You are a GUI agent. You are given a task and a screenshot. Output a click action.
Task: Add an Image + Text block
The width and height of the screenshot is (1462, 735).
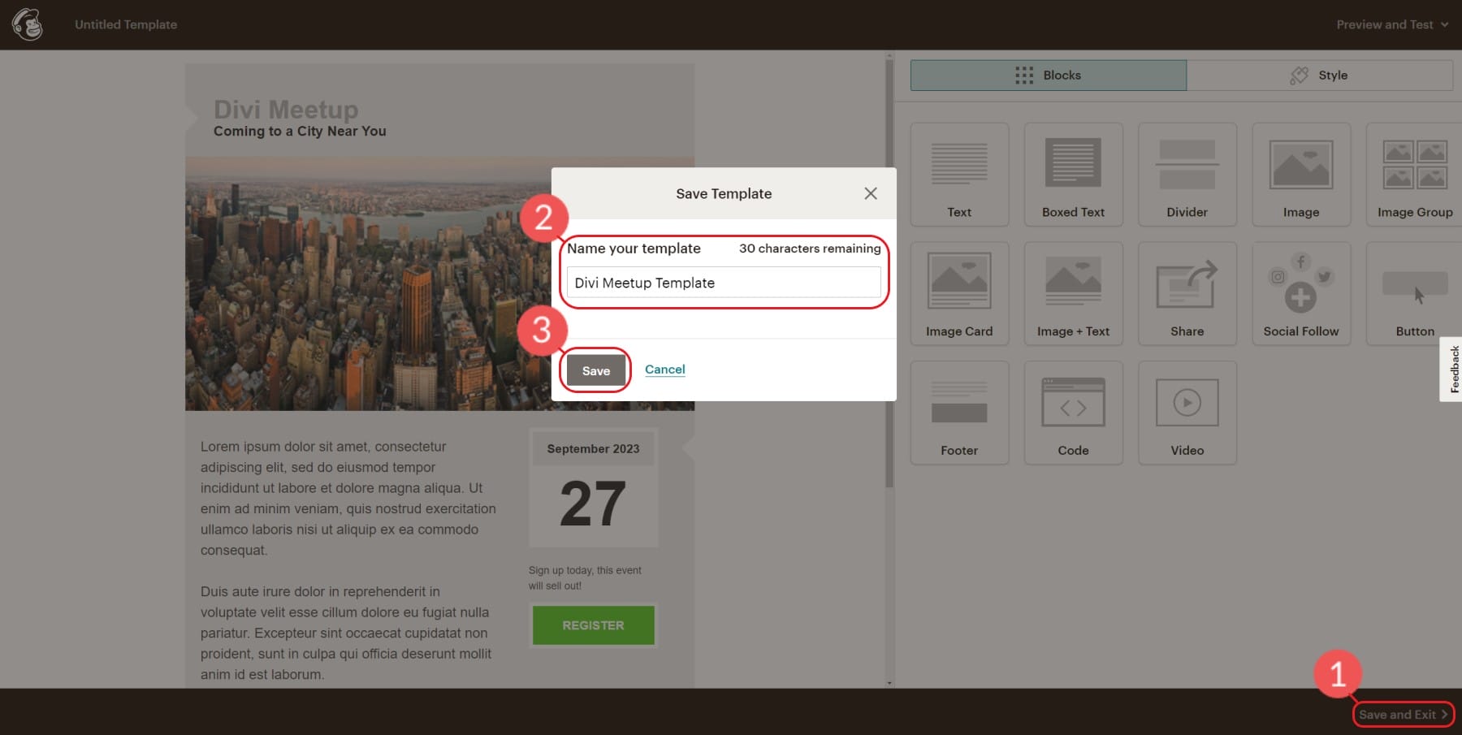[x=1073, y=292]
